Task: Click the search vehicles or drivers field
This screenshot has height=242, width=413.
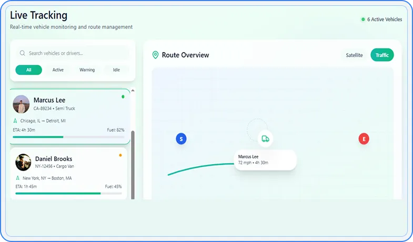Action: (76, 53)
